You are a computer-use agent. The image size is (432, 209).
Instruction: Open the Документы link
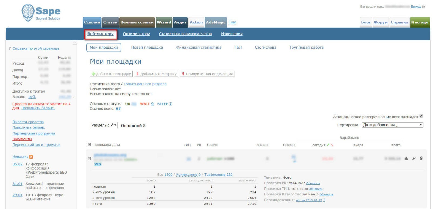pyautogui.click(x=22, y=139)
